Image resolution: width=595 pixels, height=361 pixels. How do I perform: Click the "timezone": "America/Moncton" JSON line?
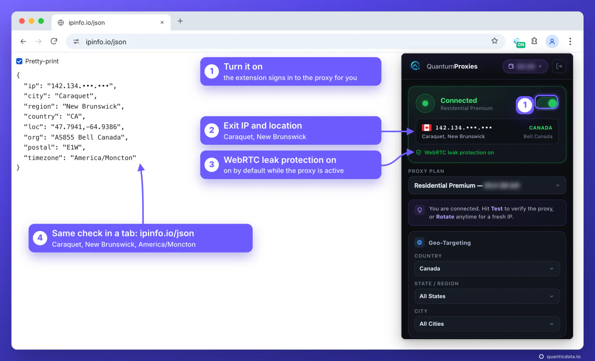coord(80,158)
